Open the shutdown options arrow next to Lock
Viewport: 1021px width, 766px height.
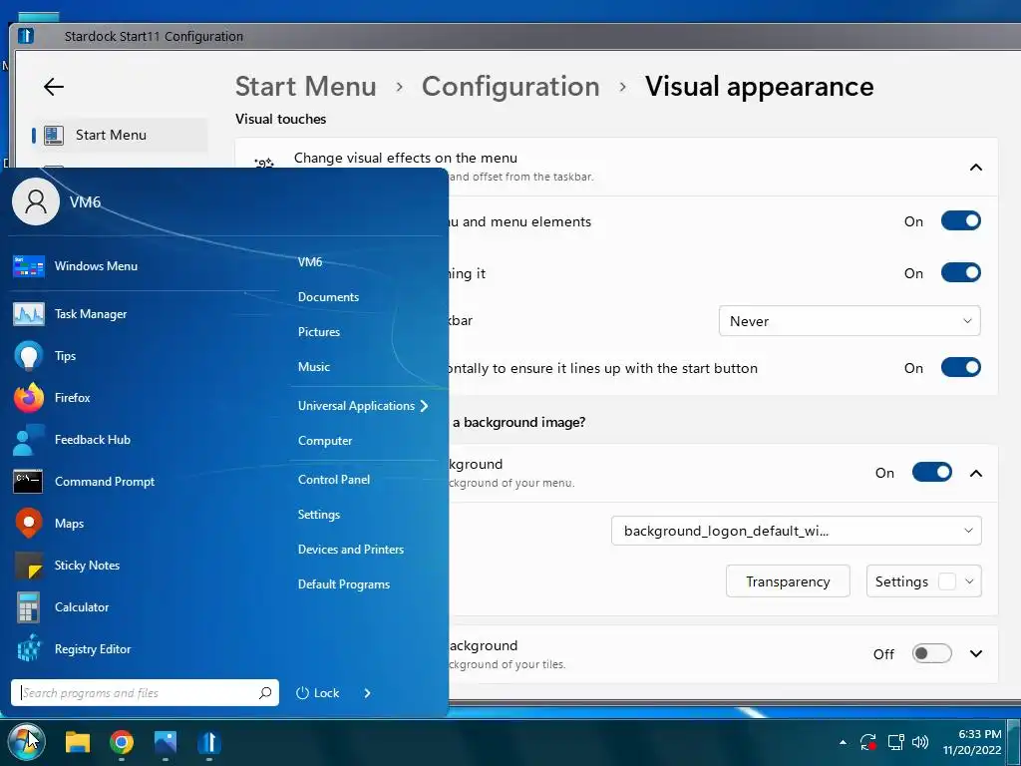click(x=367, y=693)
